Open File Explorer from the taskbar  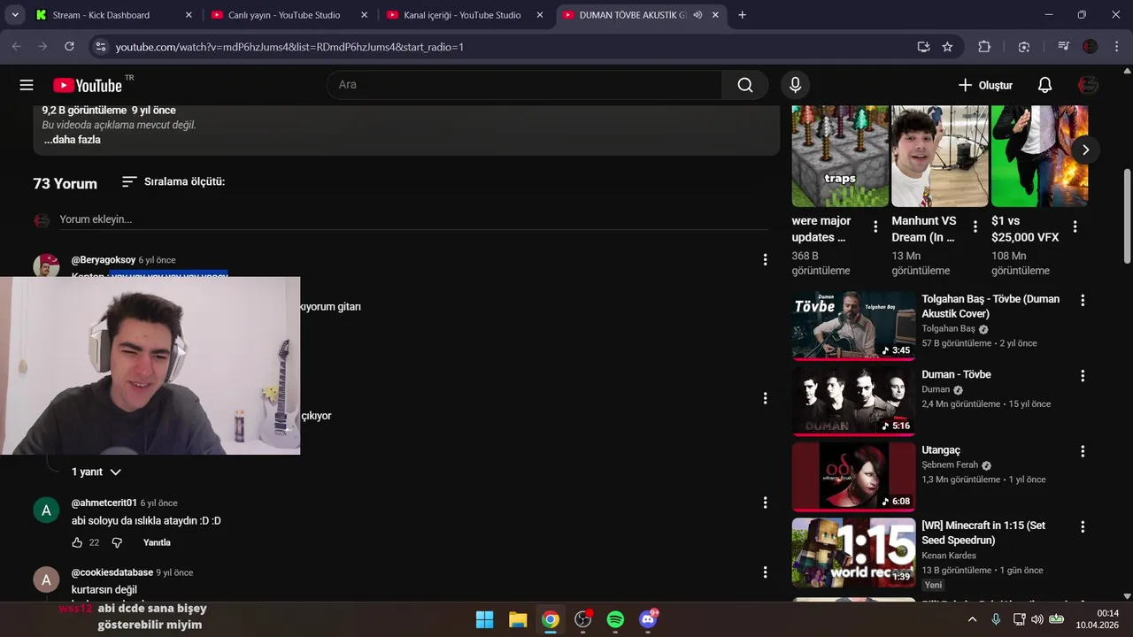(x=518, y=619)
